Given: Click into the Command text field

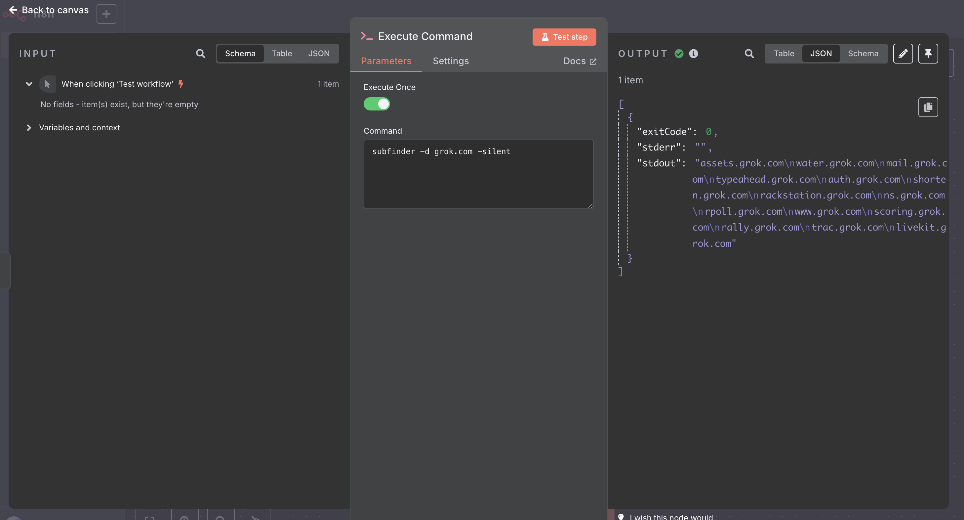Looking at the screenshot, I should click(478, 174).
